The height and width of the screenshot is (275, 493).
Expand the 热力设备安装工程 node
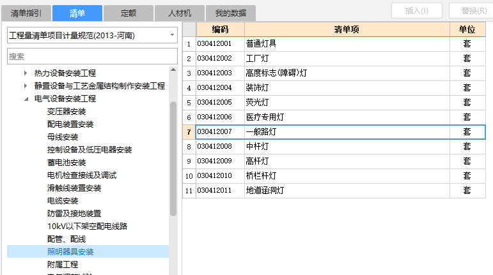(x=26, y=73)
